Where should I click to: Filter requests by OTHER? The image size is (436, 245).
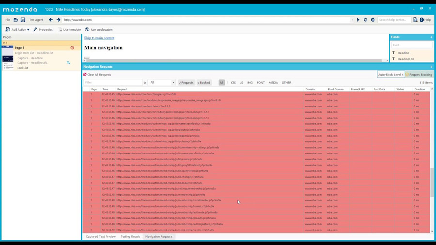(286, 82)
